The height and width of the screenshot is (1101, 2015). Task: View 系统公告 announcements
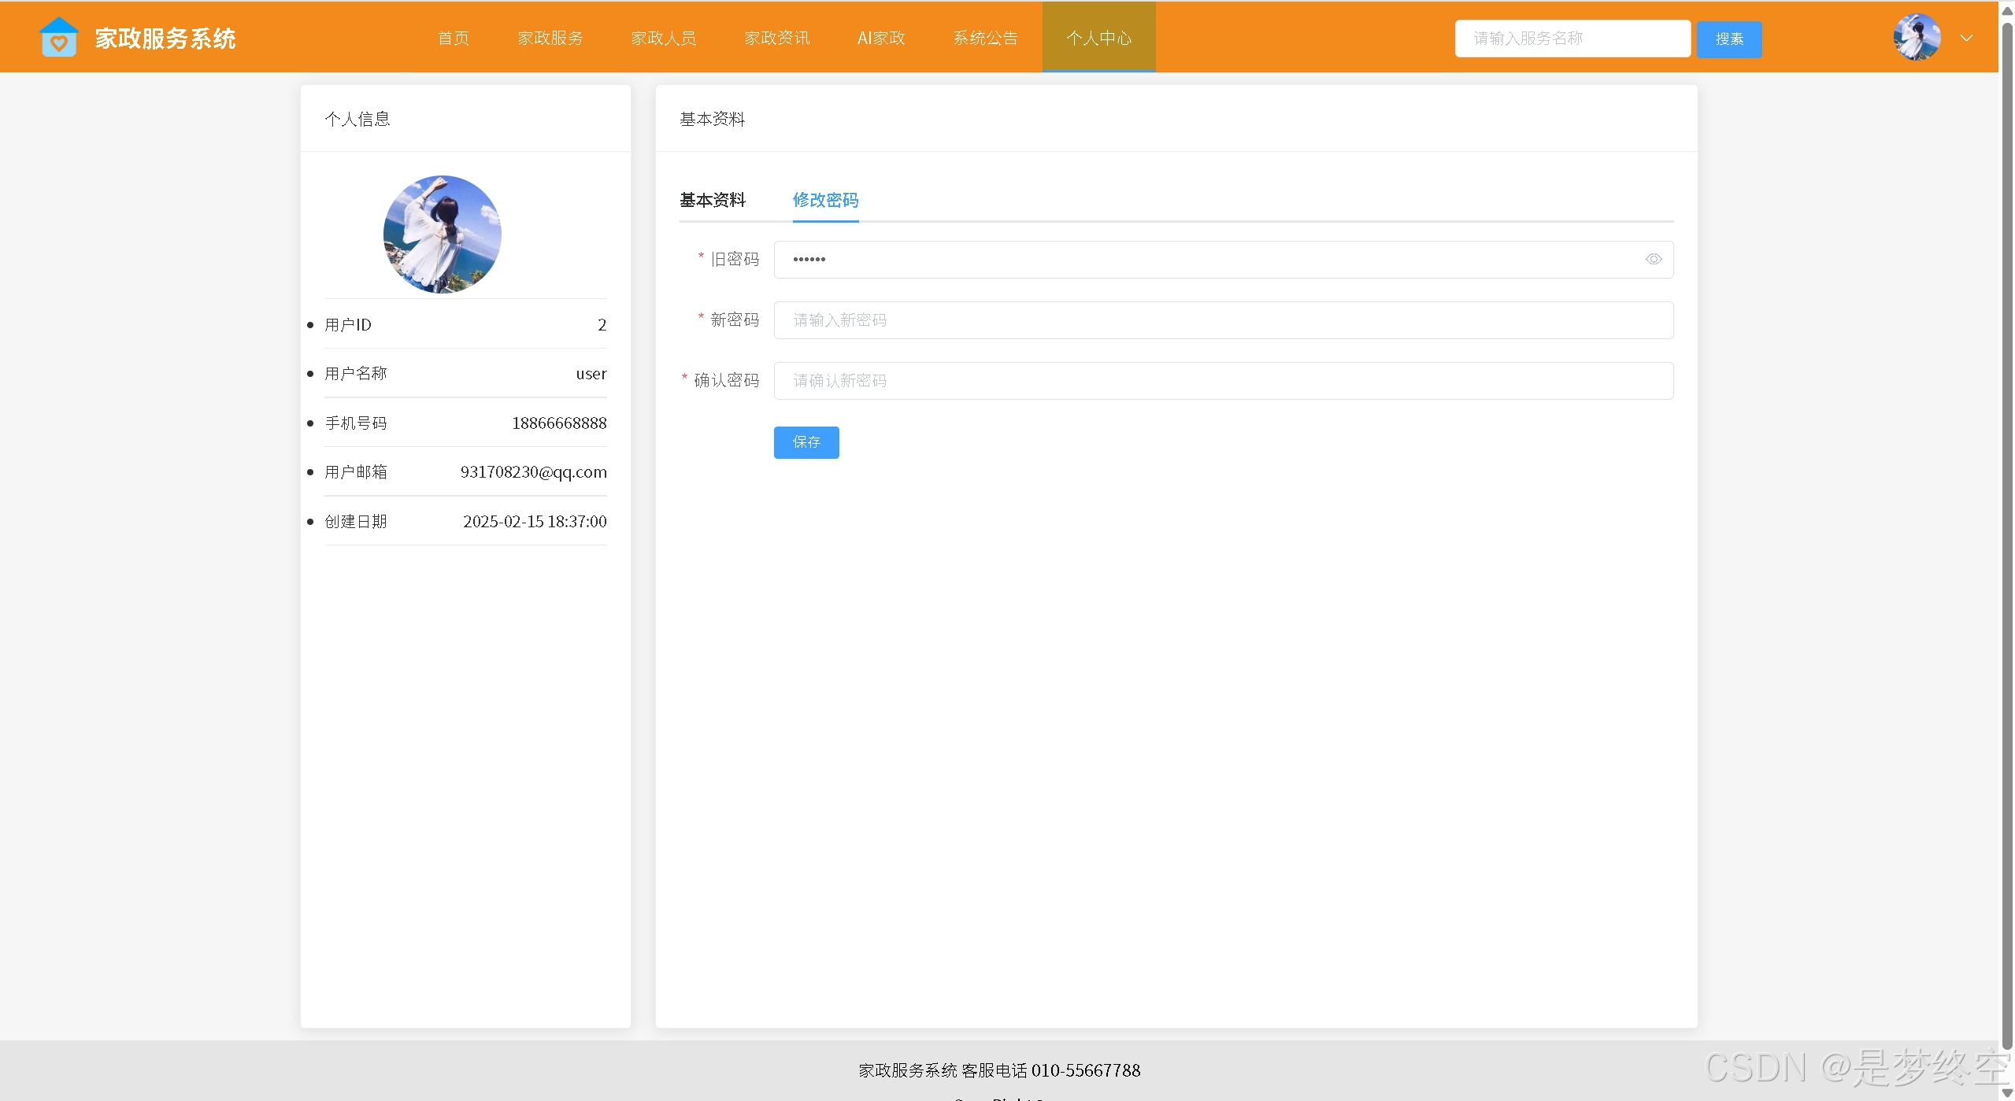click(985, 38)
